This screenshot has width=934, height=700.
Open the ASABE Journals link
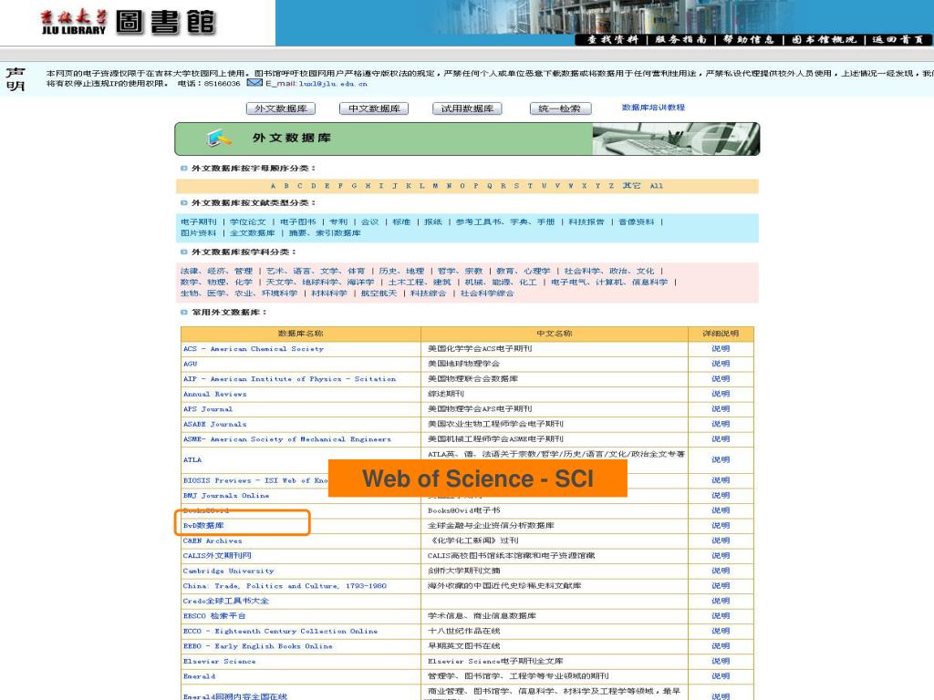[x=214, y=424]
